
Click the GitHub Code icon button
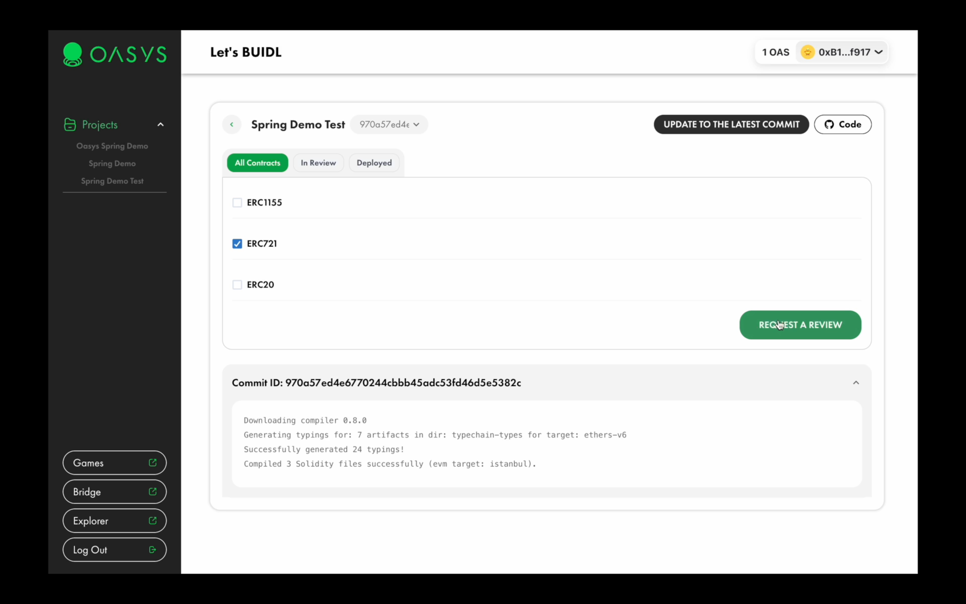tap(842, 124)
